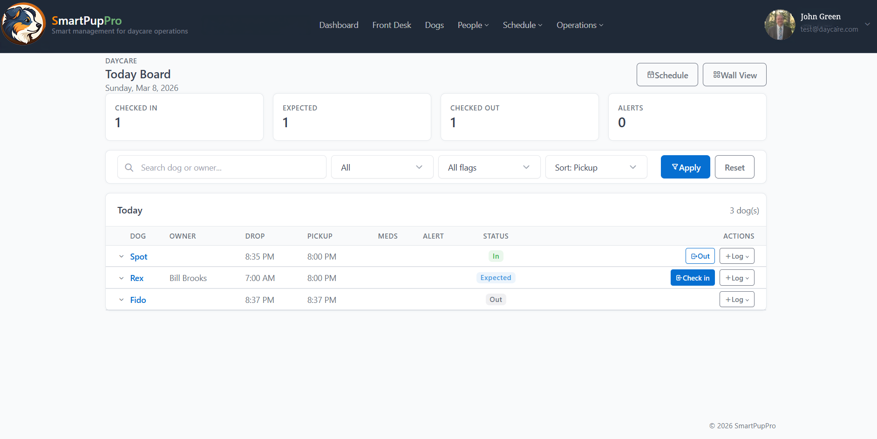The height and width of the screenshot is (439, 877).
Task: Expand Spot's row details chevron
Action: (x=121, y=256)
